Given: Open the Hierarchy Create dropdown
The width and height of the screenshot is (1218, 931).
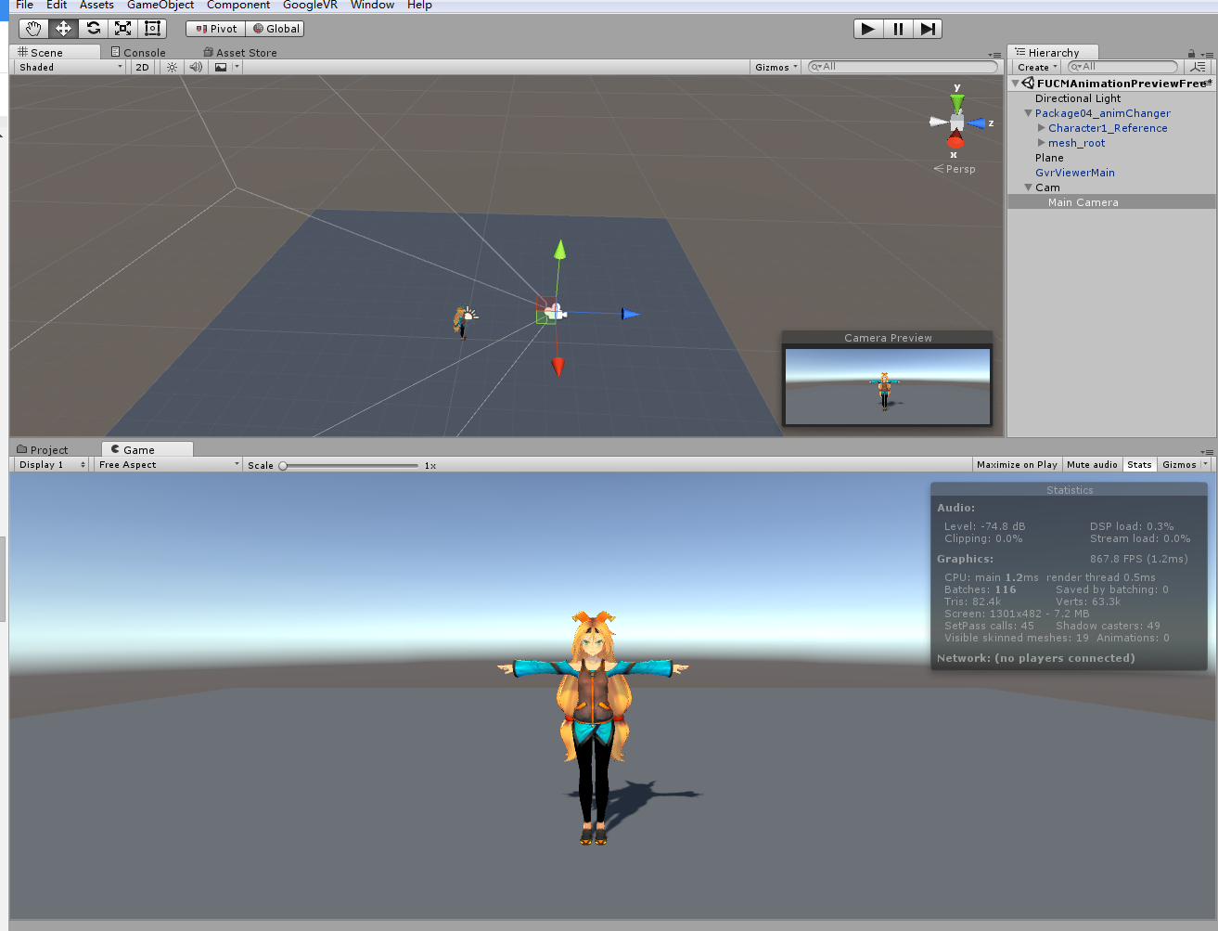Looking at the screenshot, I should pyautogui.click(x=1037, y=67).
